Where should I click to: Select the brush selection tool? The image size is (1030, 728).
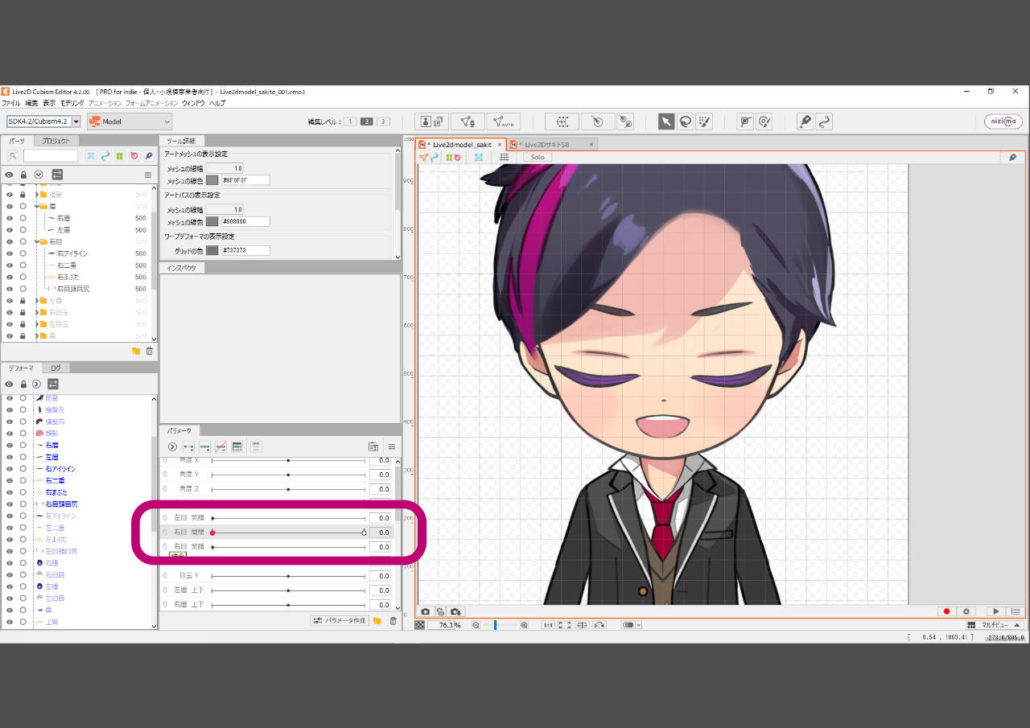[704, 121]
